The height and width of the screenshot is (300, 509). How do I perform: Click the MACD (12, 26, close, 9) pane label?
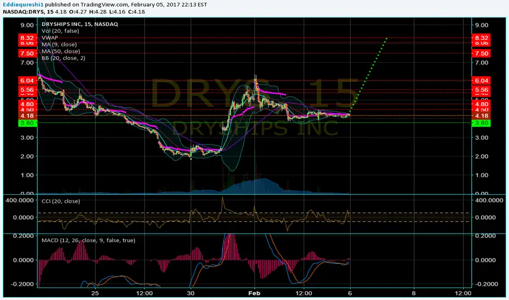88,241
